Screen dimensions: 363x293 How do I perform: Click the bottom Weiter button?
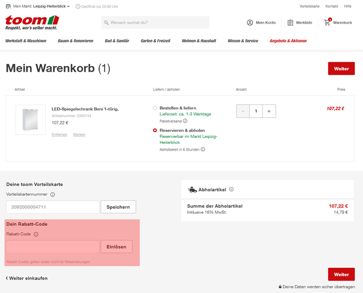pos(341,274)
